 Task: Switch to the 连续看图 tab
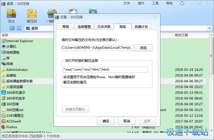click(x=84, y=27)
